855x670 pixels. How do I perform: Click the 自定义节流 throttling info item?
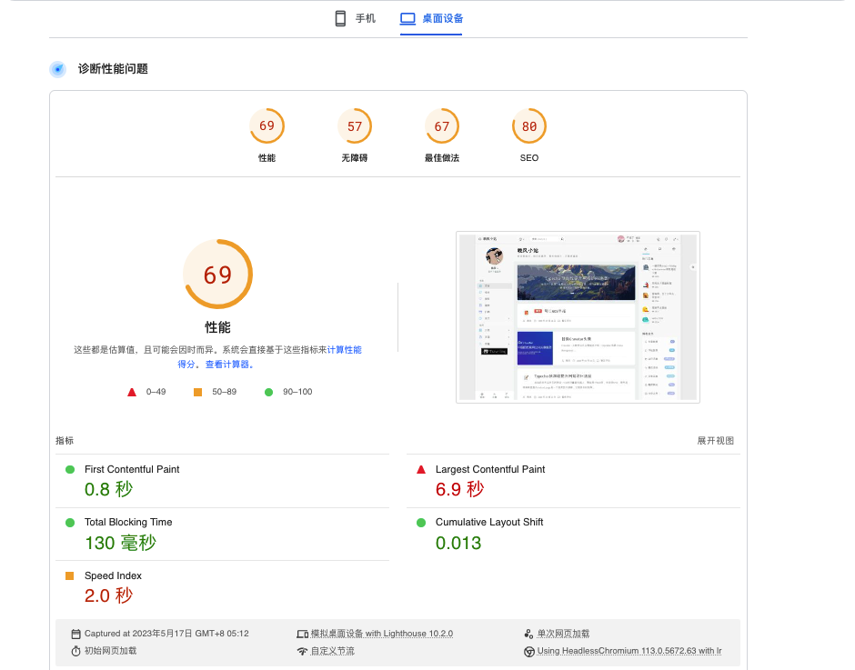[326, 651]
